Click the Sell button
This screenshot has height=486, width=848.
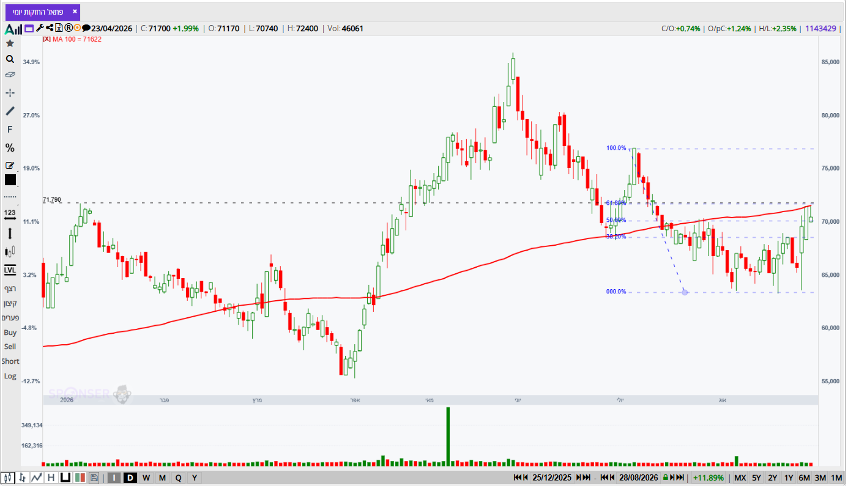click(10, 347)
